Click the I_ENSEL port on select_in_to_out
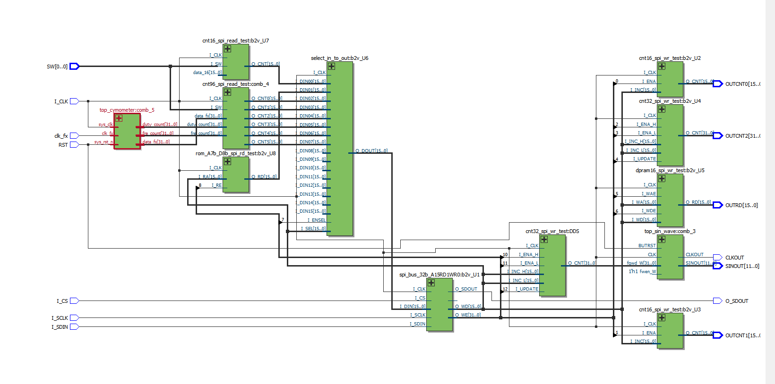The height and width of the screenshot is (384, 775). 317,220
